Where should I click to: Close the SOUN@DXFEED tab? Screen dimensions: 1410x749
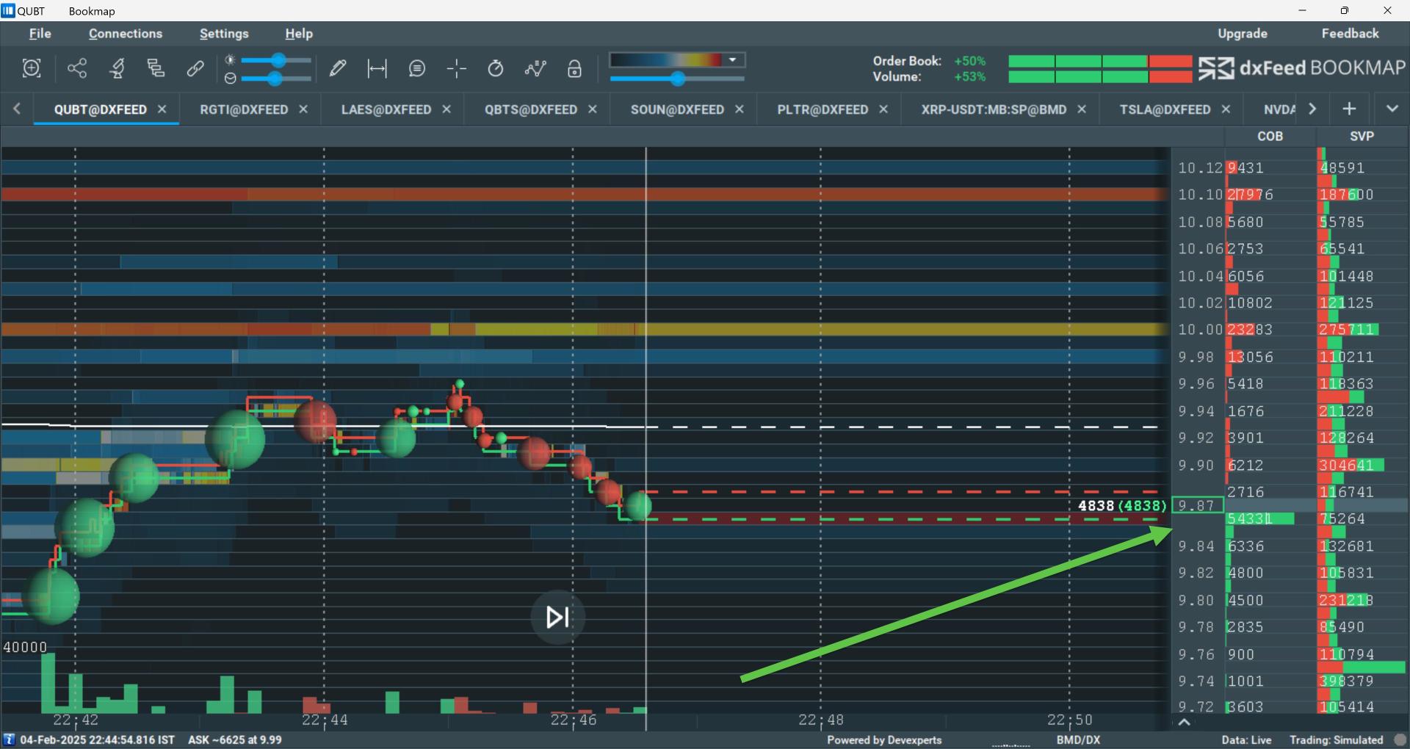(x=740, y=109)
